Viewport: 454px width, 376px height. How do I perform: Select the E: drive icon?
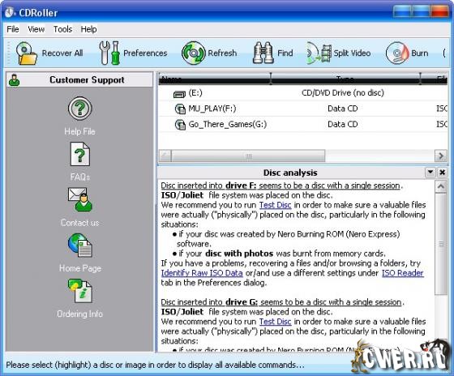pos(179,94)
